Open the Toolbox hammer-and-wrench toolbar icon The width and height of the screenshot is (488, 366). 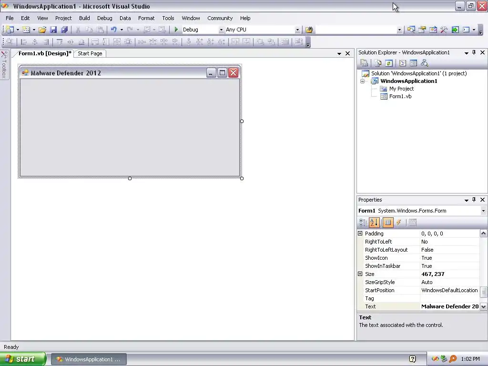444,30
